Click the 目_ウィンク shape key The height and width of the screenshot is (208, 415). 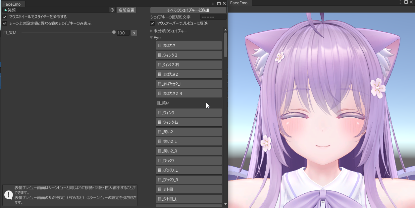pyautogui.click(x=189, y=112)
